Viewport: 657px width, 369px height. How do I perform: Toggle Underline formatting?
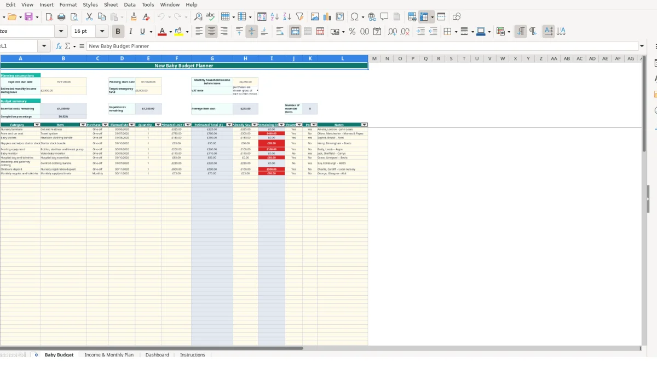click(x=143, y=32)
